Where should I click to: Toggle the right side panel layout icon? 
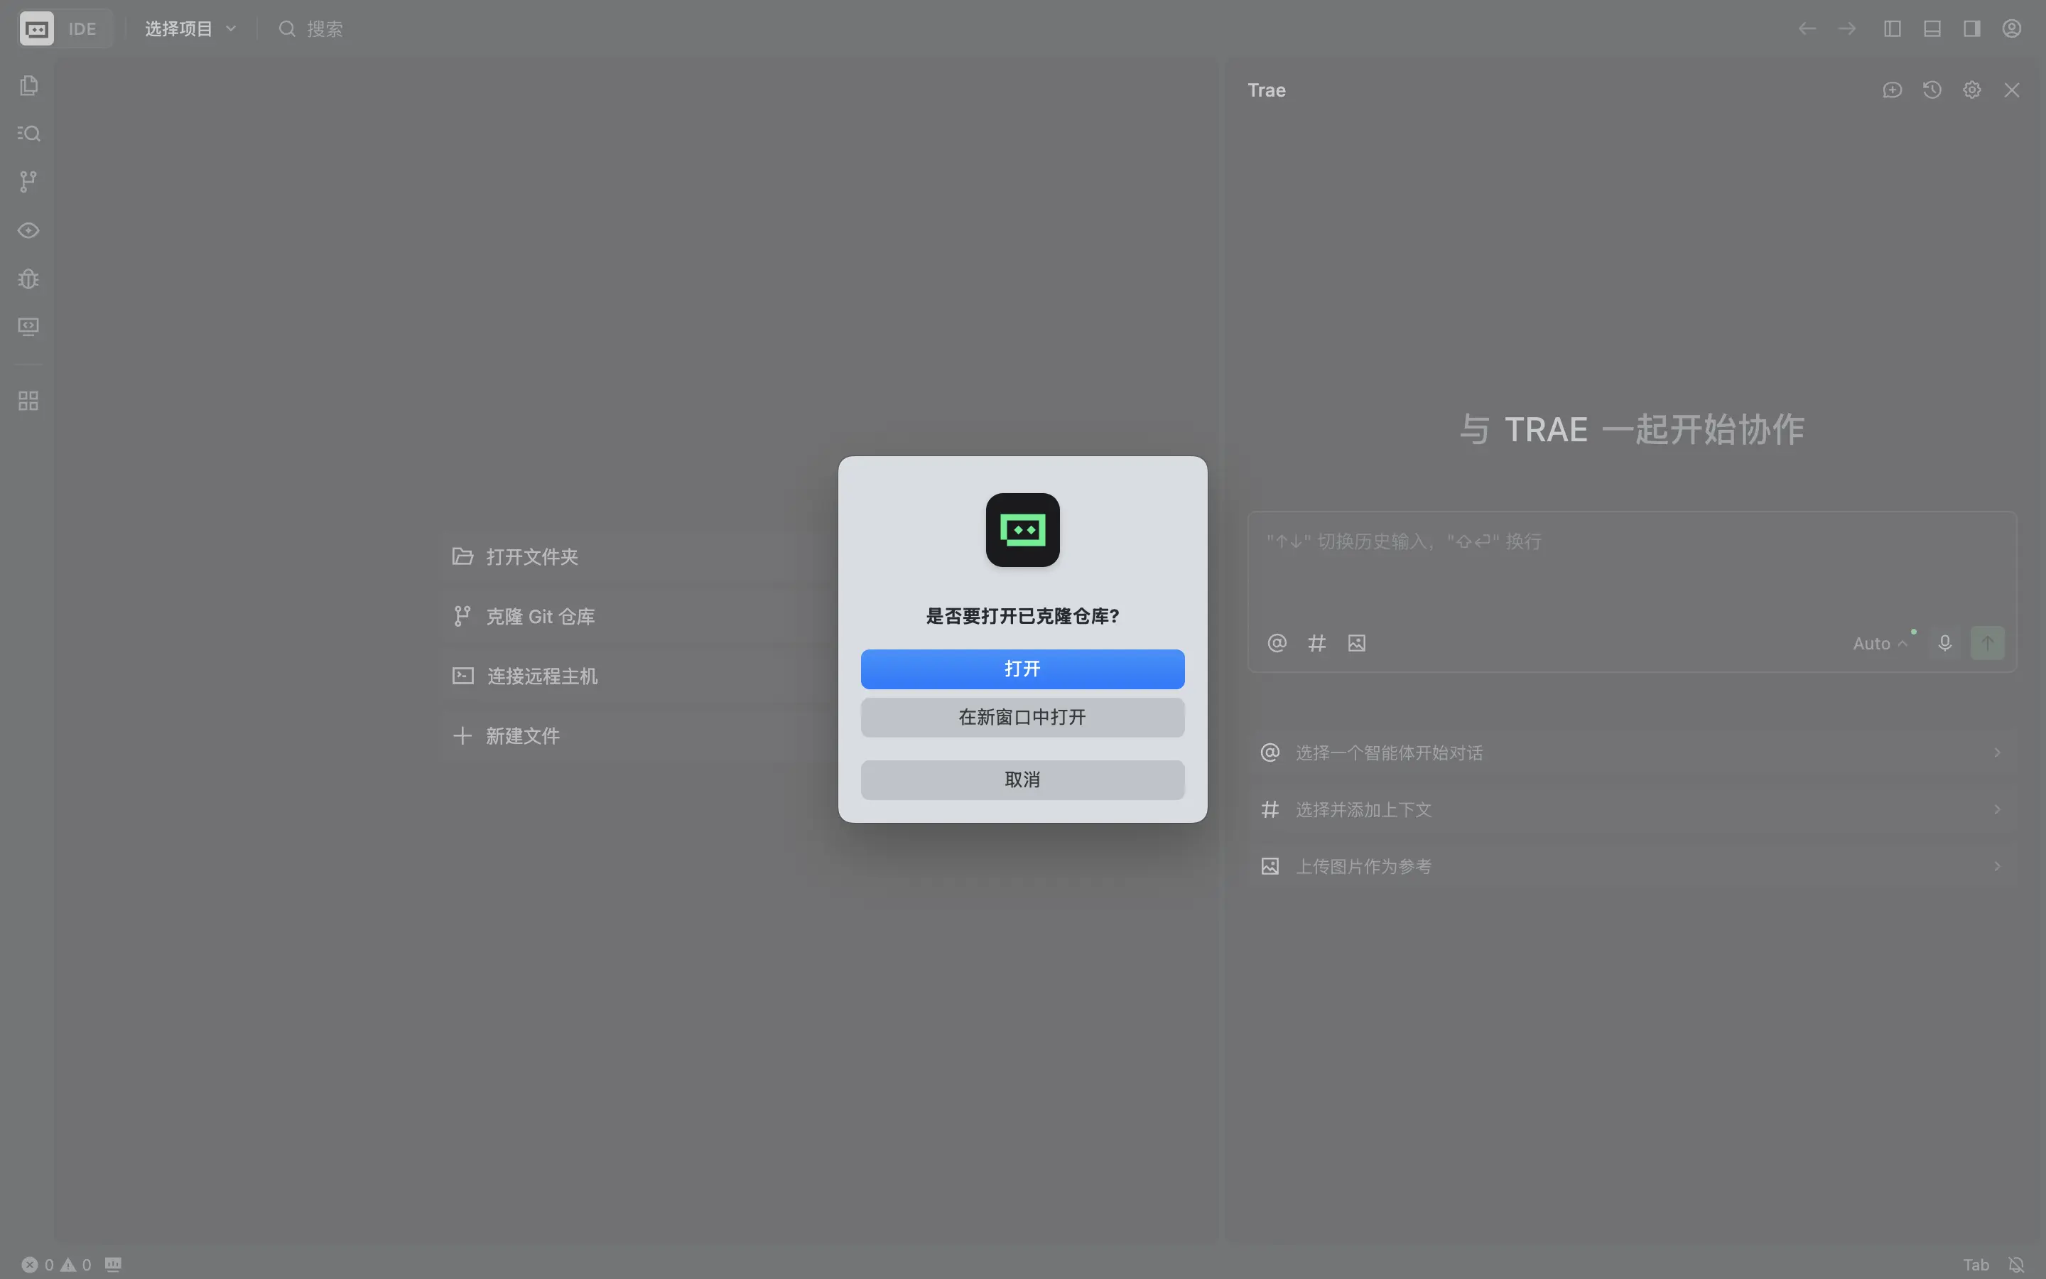[1971, 28]
